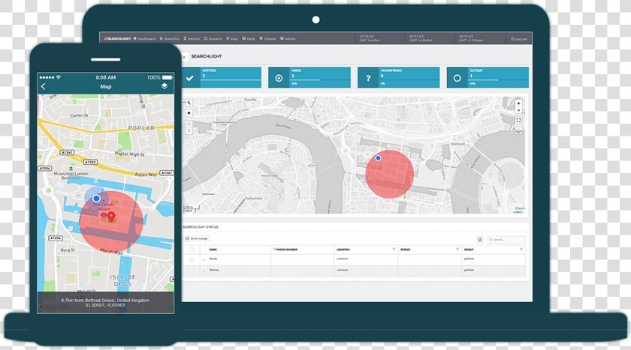Click the Outside progress bar

coord(498,80)
